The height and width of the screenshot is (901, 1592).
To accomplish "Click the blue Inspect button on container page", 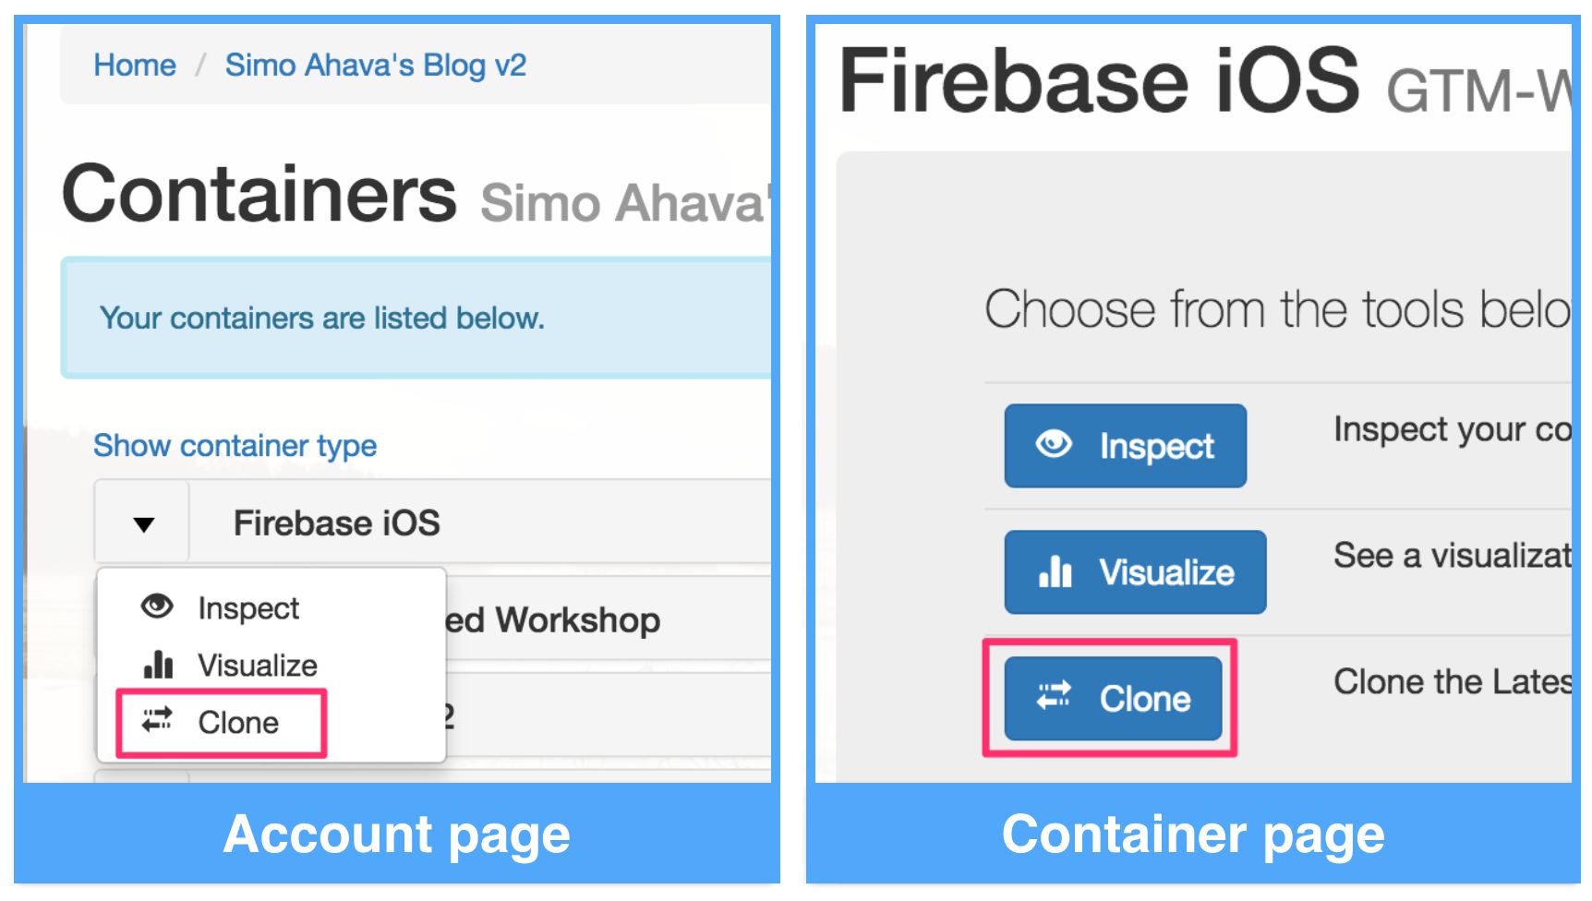I will pos(1126,446).
